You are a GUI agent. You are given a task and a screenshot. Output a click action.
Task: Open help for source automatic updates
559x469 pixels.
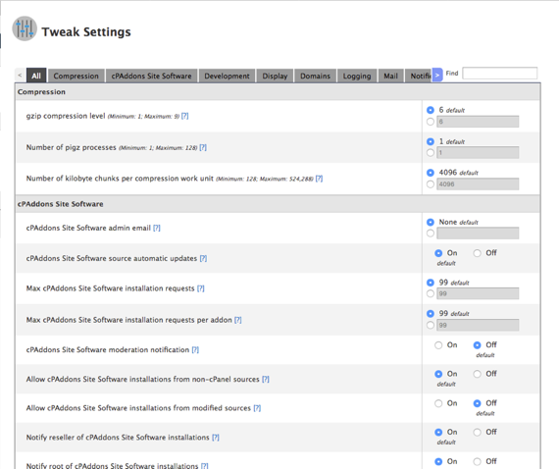203,258
